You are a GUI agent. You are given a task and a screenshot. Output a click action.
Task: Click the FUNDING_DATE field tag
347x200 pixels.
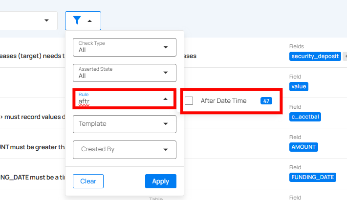click(x=313, y=177)
